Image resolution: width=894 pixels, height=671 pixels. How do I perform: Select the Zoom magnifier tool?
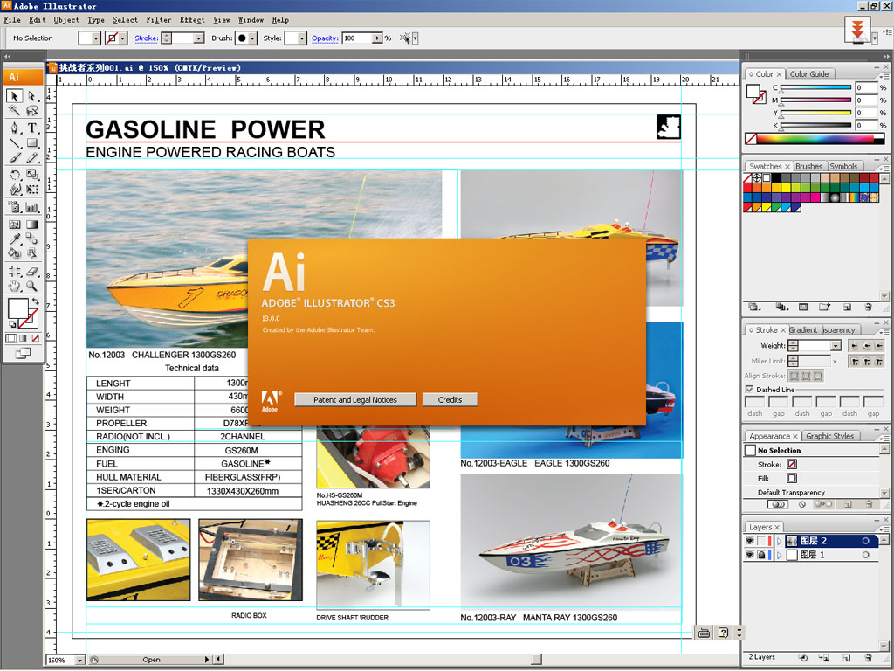(x=32, y=286)
